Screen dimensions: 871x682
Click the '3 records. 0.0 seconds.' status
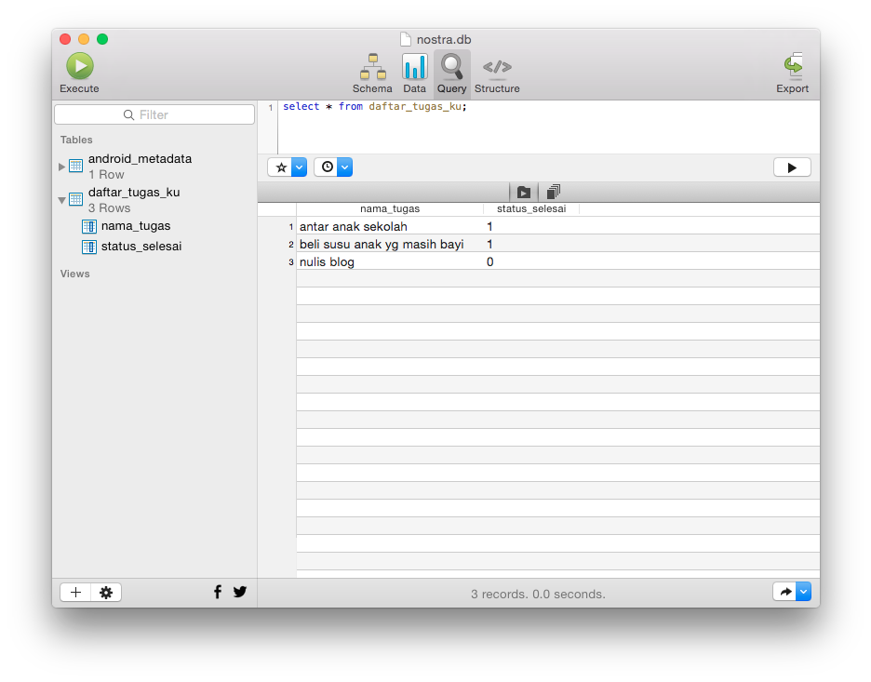pyautogui.click(x=538, y=595)
